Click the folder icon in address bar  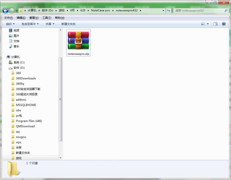tap(21, 11)
